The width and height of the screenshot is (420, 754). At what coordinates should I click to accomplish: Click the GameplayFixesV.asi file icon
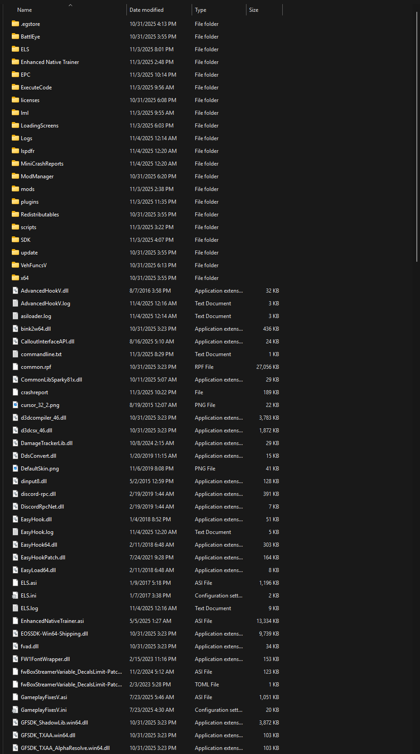[x=15, y=697]
